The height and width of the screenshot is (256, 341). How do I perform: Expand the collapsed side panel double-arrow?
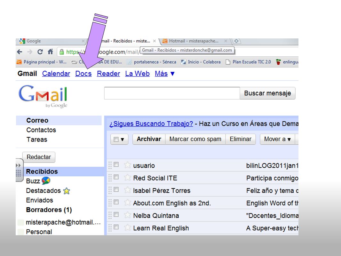click(x=18, y=165)
